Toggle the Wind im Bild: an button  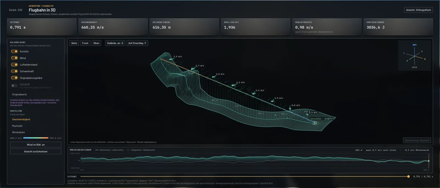pyautogui.click(x=36, y=145)
